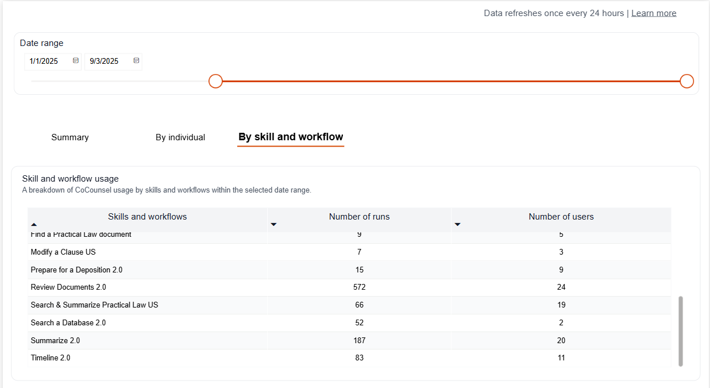Click the start date field showing 1/1/2025

pos(47,62)
